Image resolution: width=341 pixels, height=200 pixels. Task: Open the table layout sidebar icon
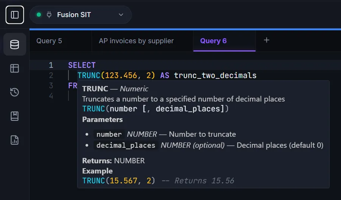pos(14,68)
